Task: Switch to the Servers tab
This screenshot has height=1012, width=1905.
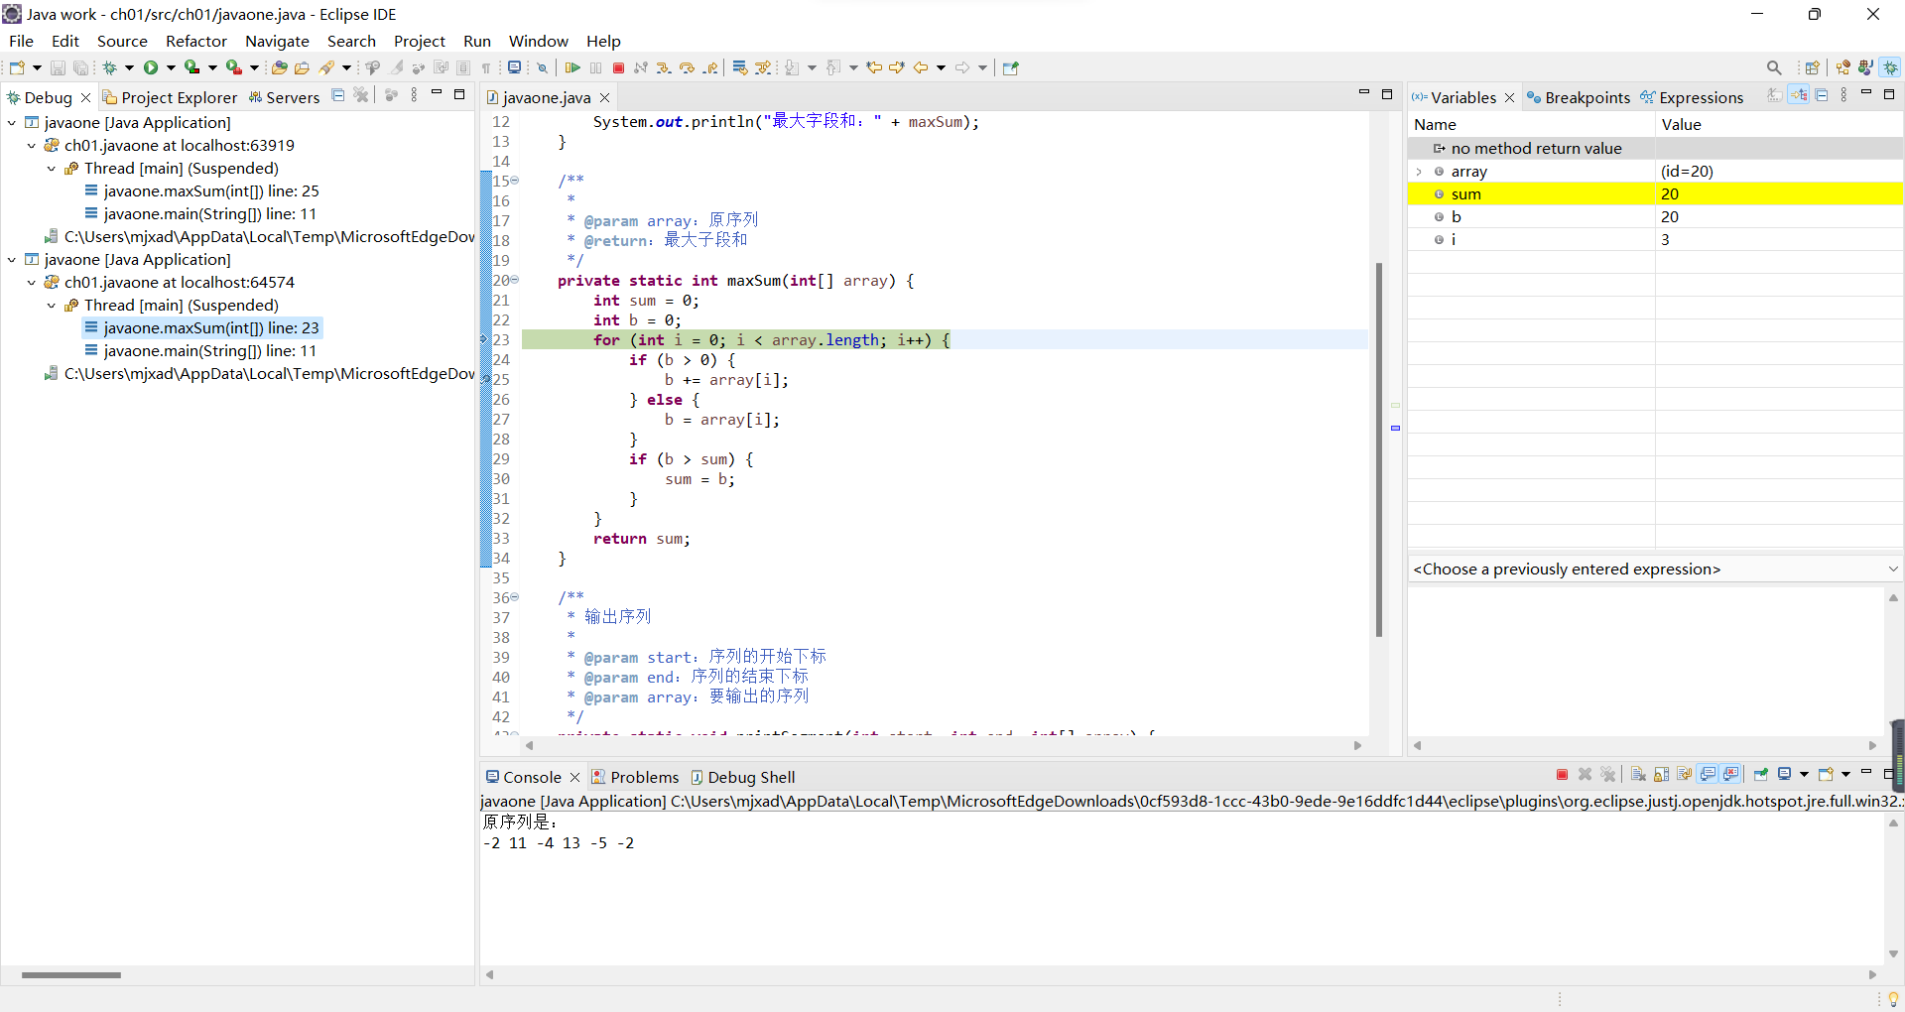Action: [x=284, y=97]
